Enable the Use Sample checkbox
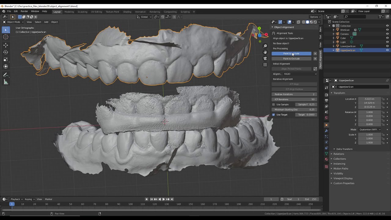 coord(274,105)
